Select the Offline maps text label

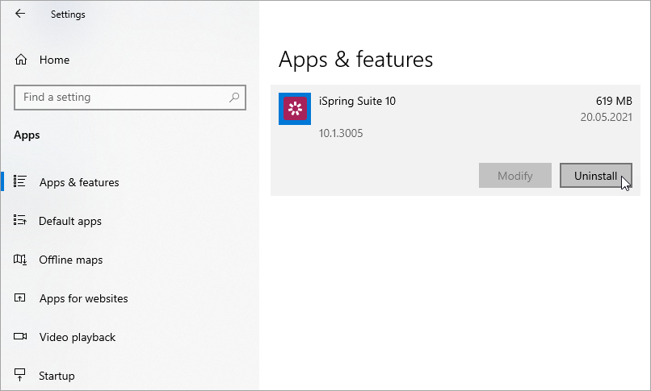[71, 260]
